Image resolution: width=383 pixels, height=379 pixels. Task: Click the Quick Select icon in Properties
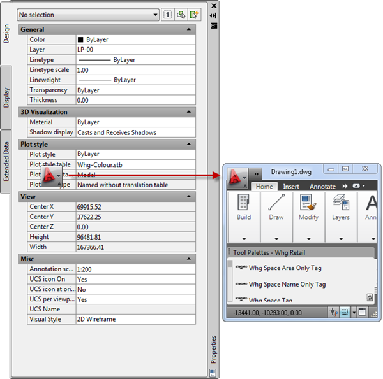[x=195, y=15]
